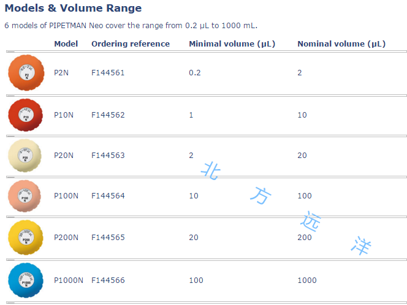The height and width of the screenshot is (305, 407).
Task: Click the red P10N pipette knob icon
Action: tap(26, 115)
